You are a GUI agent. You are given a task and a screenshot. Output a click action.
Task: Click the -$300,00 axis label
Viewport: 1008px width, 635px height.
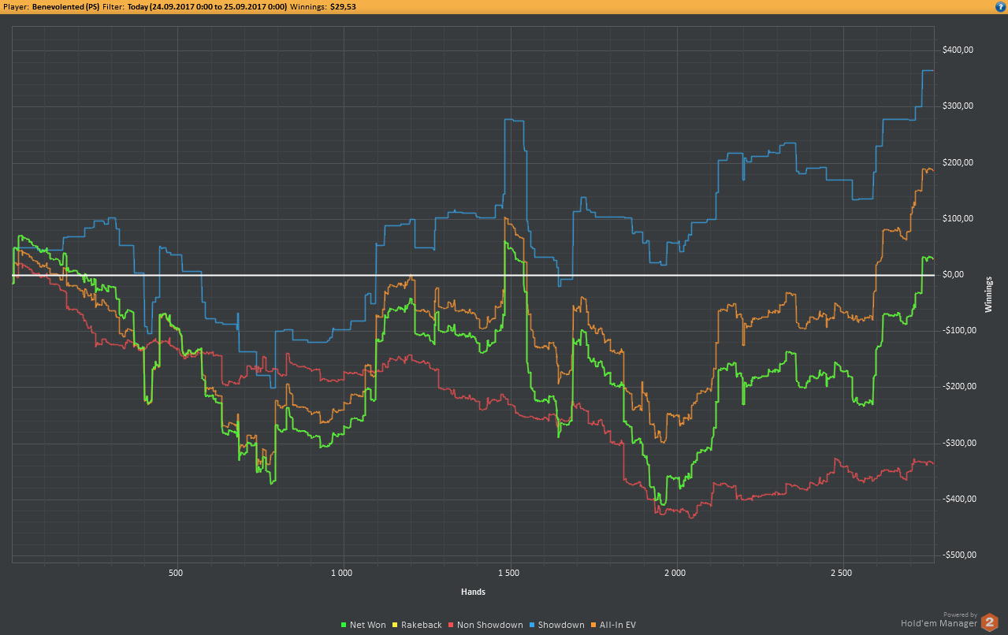click(959, 443)
